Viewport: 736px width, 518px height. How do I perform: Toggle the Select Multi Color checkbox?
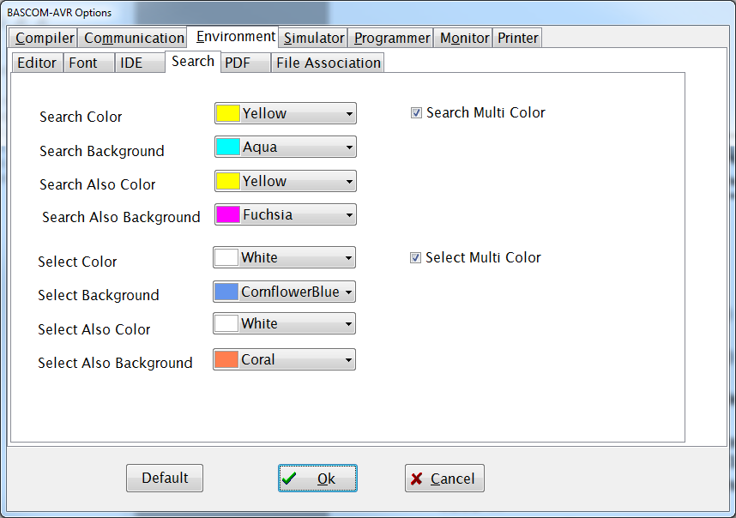(x=415, y=258)
